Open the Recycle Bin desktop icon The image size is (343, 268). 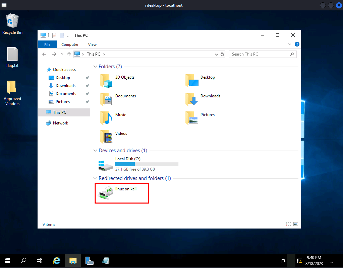point(12,24)
